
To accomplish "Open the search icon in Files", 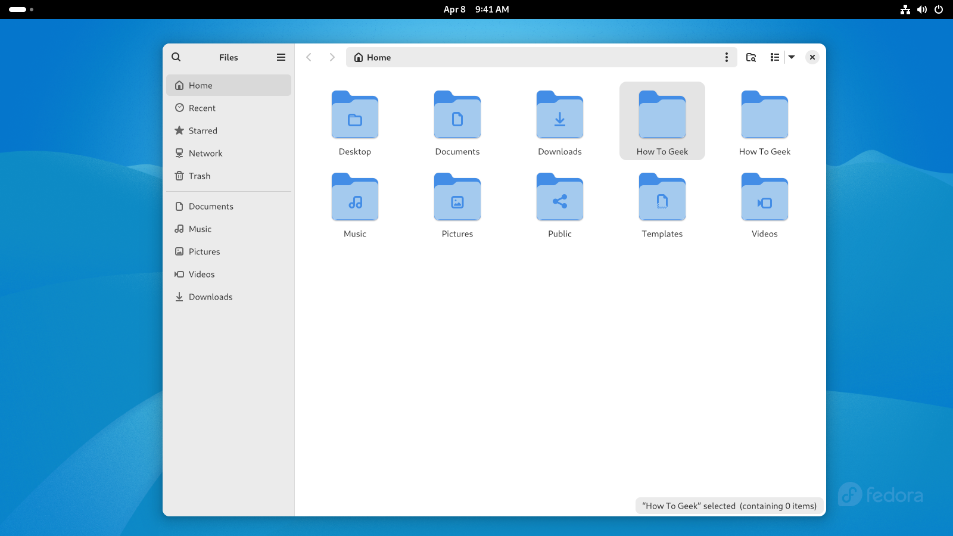I will [176, 57].
